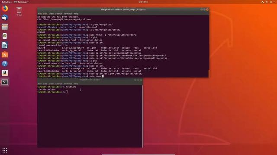The width and height of the screenshot is (277, 155).
Task: Click Activities in the top bar
Action: pyautogui.click(x=6, y=2)
